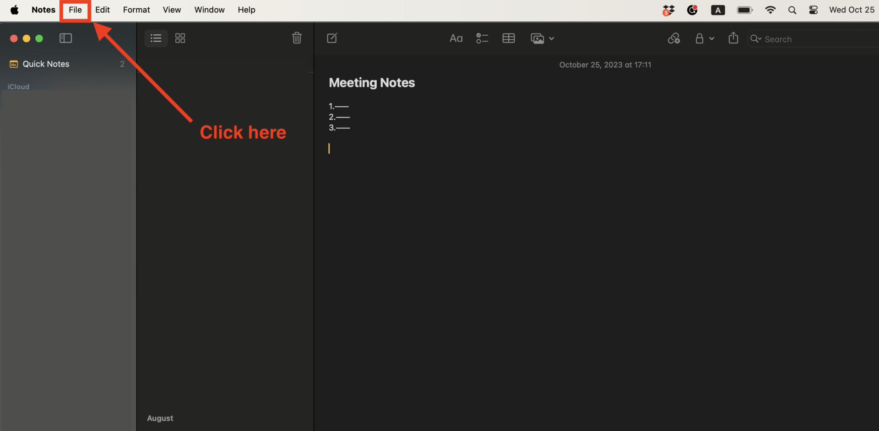The image size is (879, 431).
Task: Share the note via the share icon
Action: click(x=733, y=38)
